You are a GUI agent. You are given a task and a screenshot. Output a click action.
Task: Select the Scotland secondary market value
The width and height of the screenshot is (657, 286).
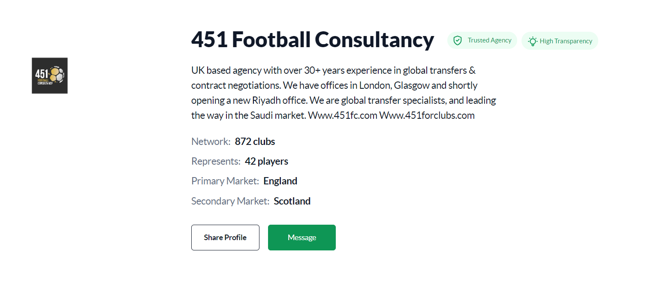click(292, 201)
